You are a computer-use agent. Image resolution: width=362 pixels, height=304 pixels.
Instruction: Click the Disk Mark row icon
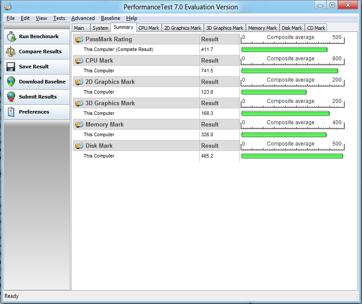pyautogui.click(x=79, y=146)
